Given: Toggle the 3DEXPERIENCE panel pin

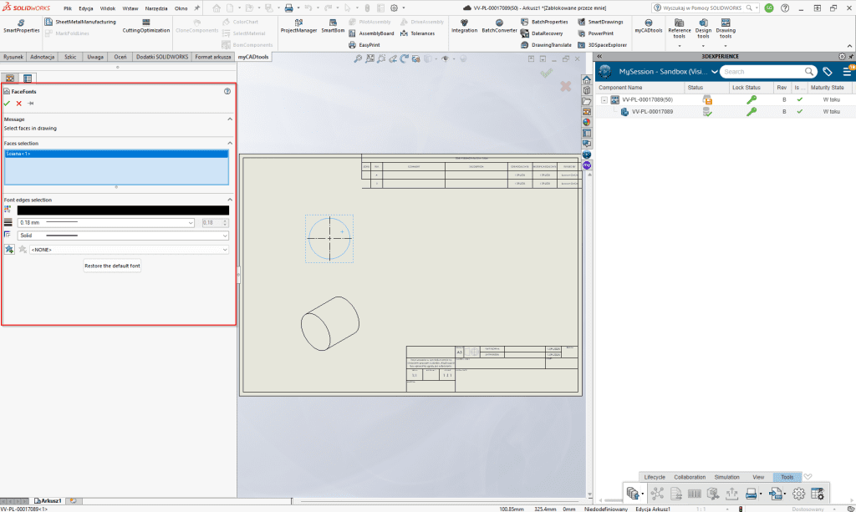Looking at the screenshot, I should [x=850, y=56].
